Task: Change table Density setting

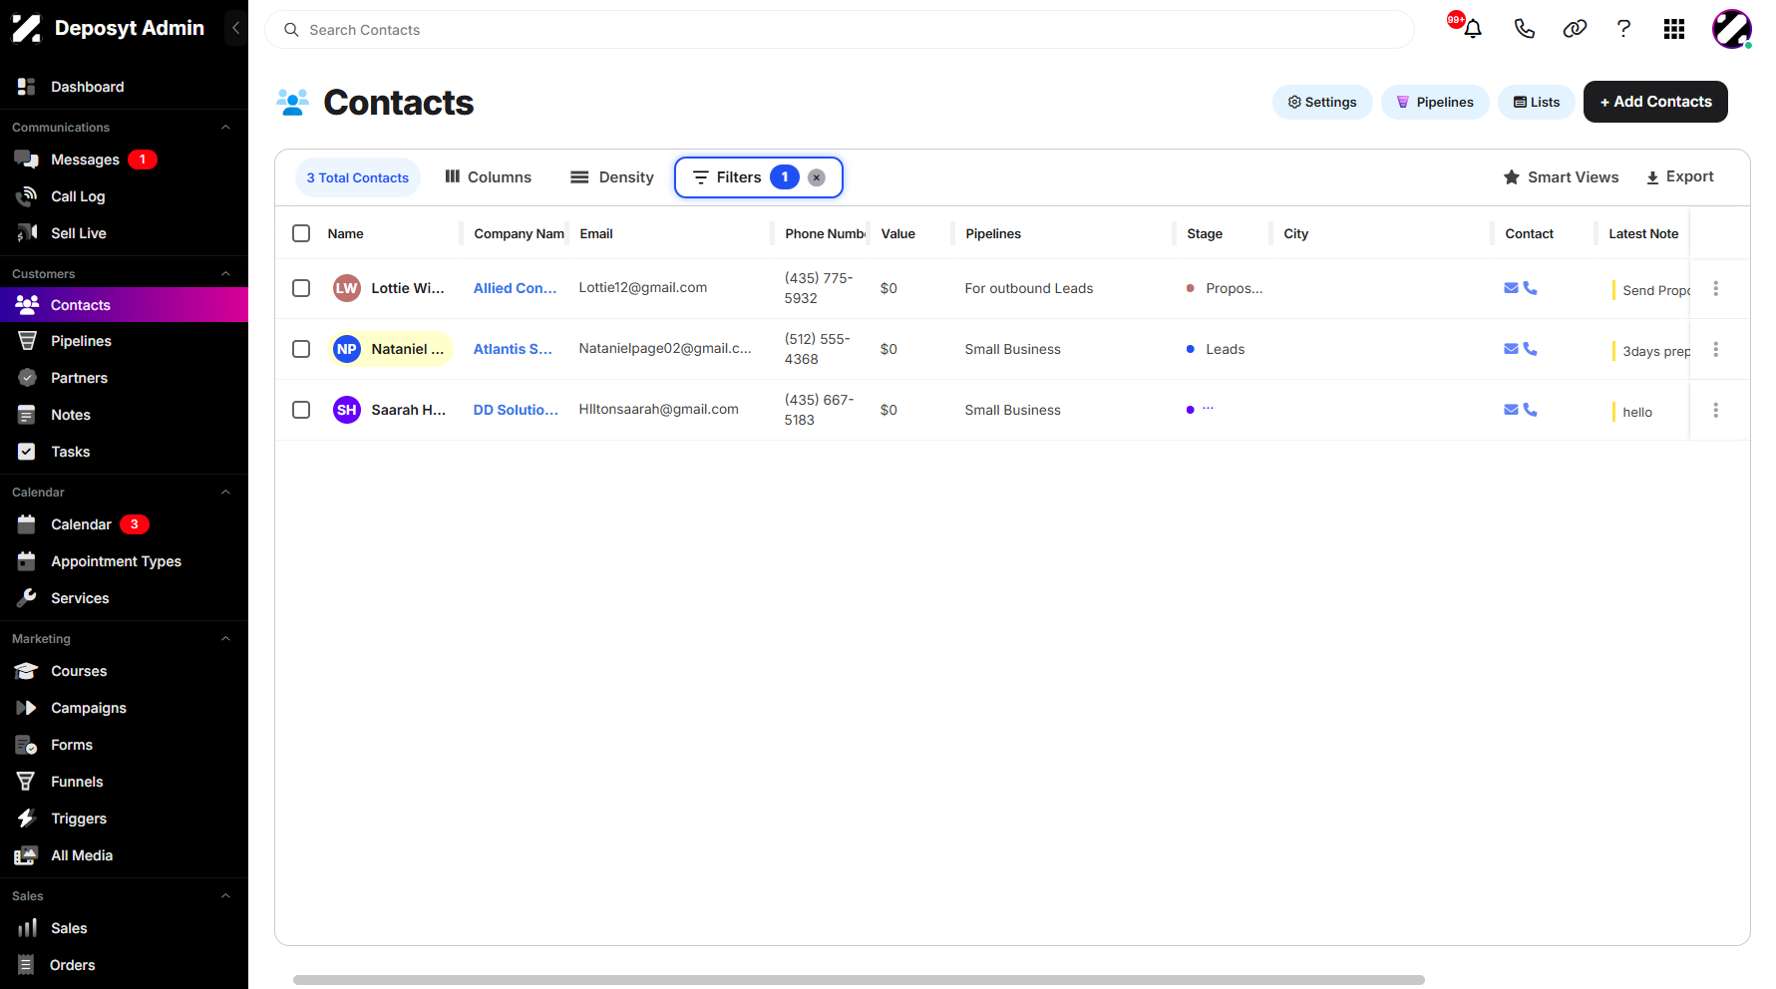Action: [x=612, y=177]
